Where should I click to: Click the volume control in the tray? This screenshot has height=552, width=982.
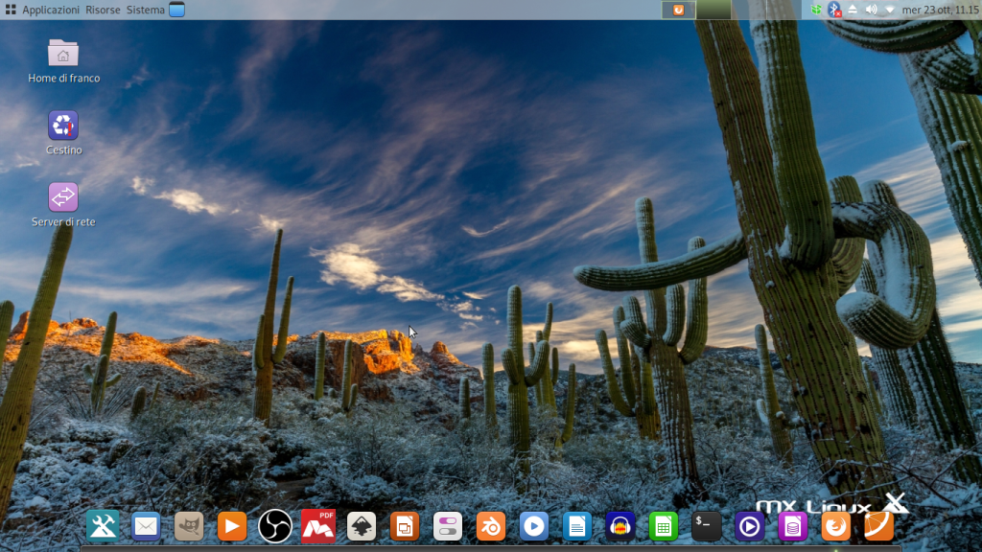[871, 11]
